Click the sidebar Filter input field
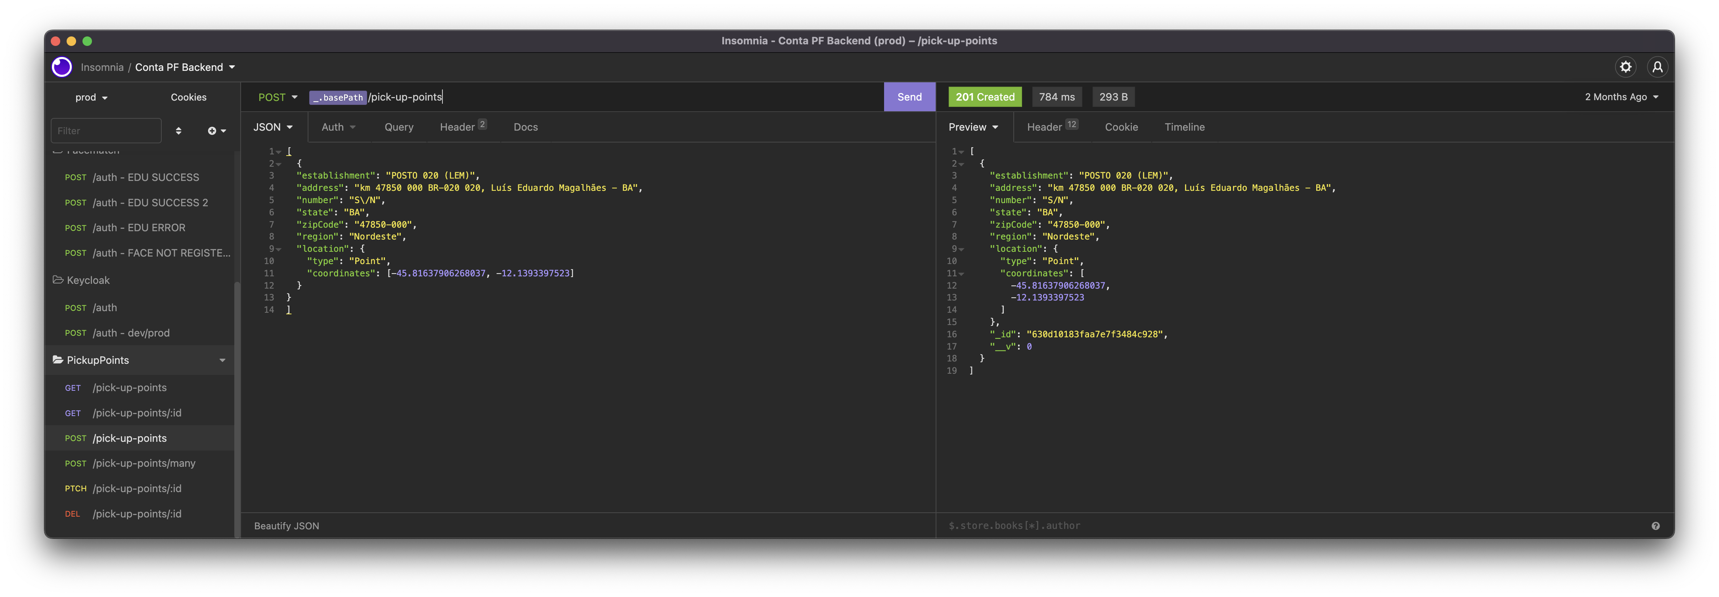The image size is (1719, 597). click(106, 131)
